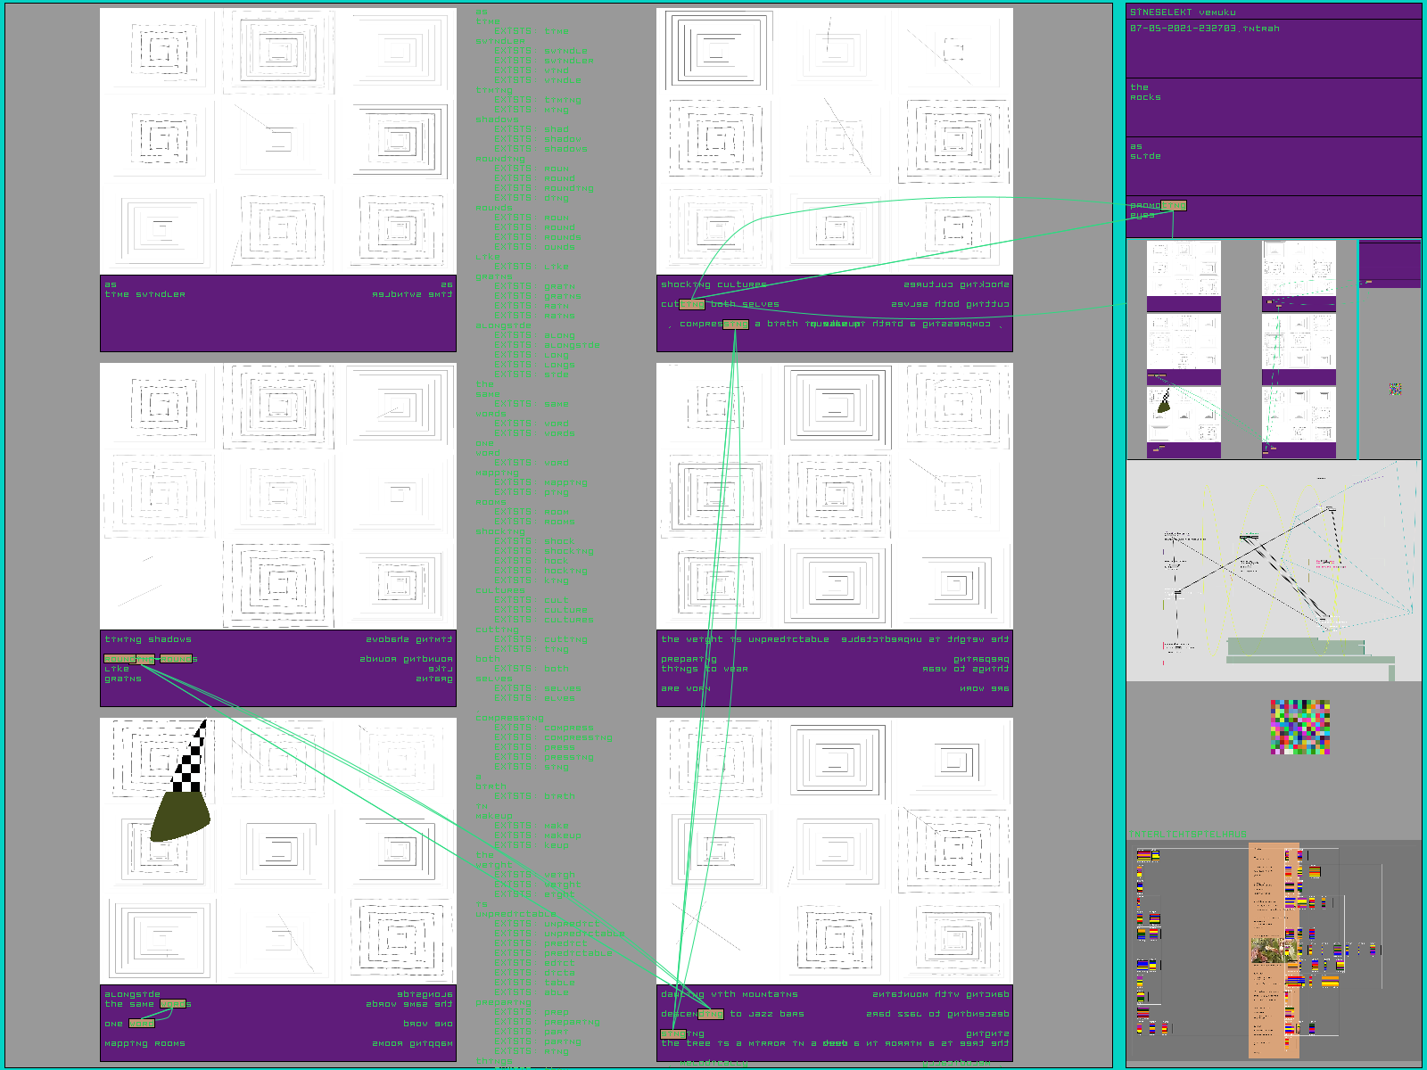The image size is (1427, 1070).
Task: Select the top-left page thumbnail in the minimap
Action: 1184,275
